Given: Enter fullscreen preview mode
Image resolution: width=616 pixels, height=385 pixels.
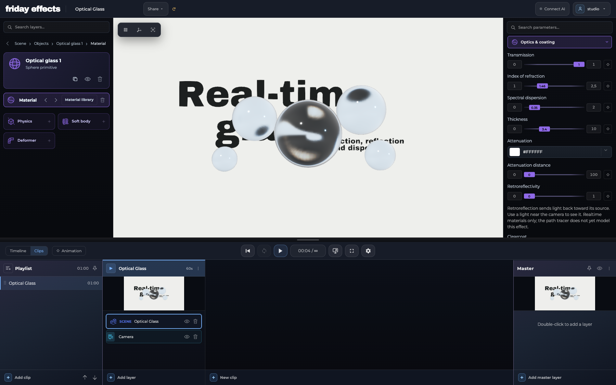Looking at the screenshot, I should pyautogui.click(x=352, y=251).
